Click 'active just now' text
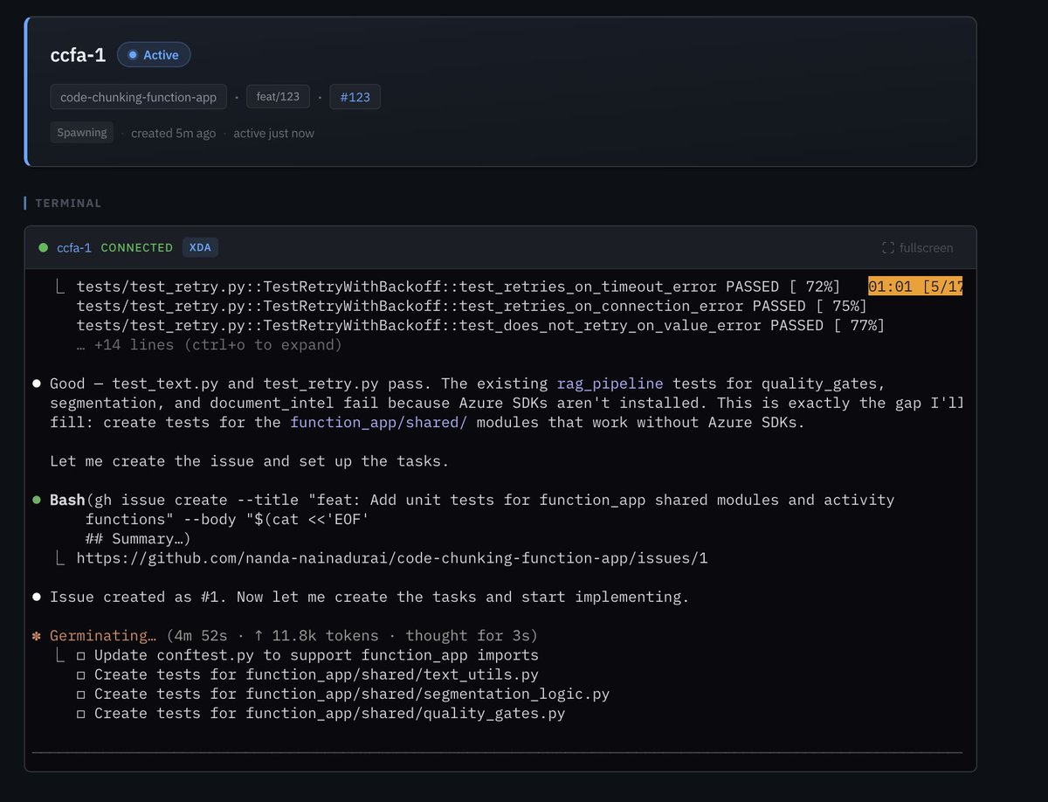This screenshot has height=802, width=1048. [273, 134]
